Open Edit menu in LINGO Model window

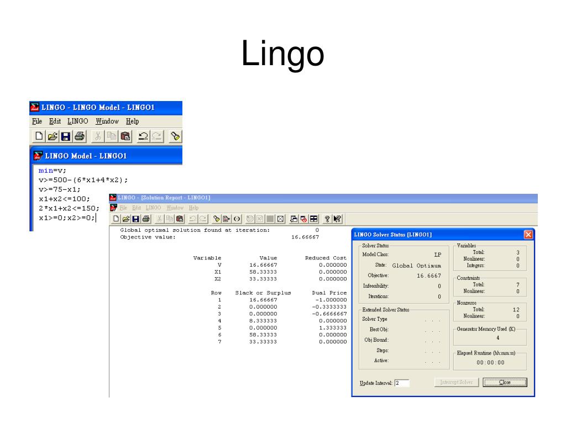pyautogui.click(x=55, y=121)
